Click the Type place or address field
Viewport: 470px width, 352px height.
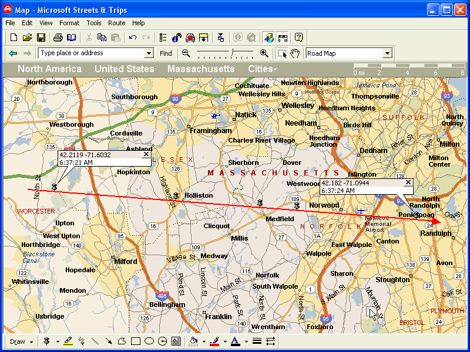(x=92, y=53)
